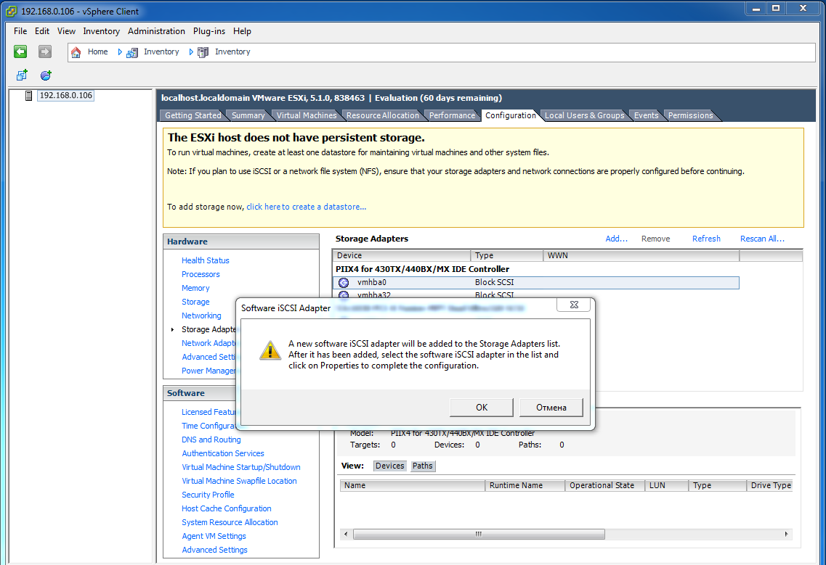Sort devices by Runtime Name column

pos(525,485)
